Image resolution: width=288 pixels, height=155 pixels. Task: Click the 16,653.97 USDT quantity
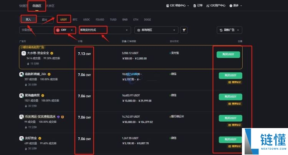point(131,95)
